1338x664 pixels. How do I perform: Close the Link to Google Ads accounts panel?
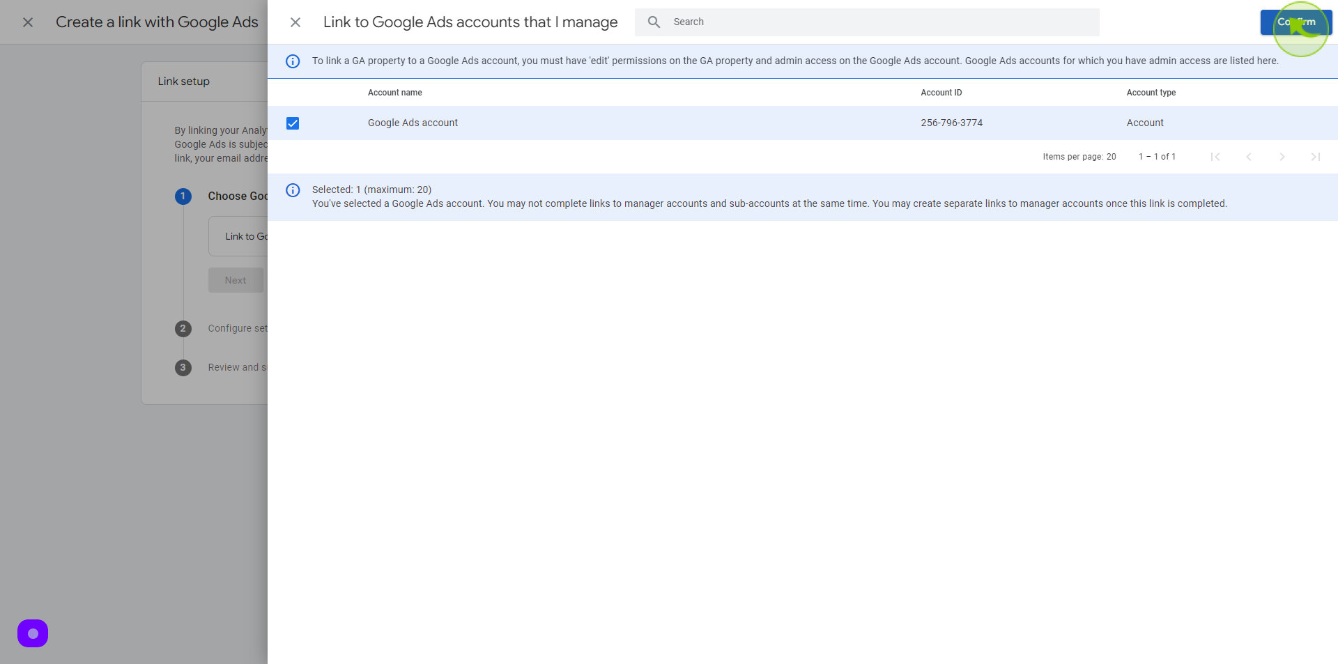[x=295, y=22]
